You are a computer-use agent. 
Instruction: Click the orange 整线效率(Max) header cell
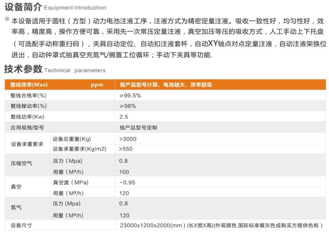pos(29,85)
